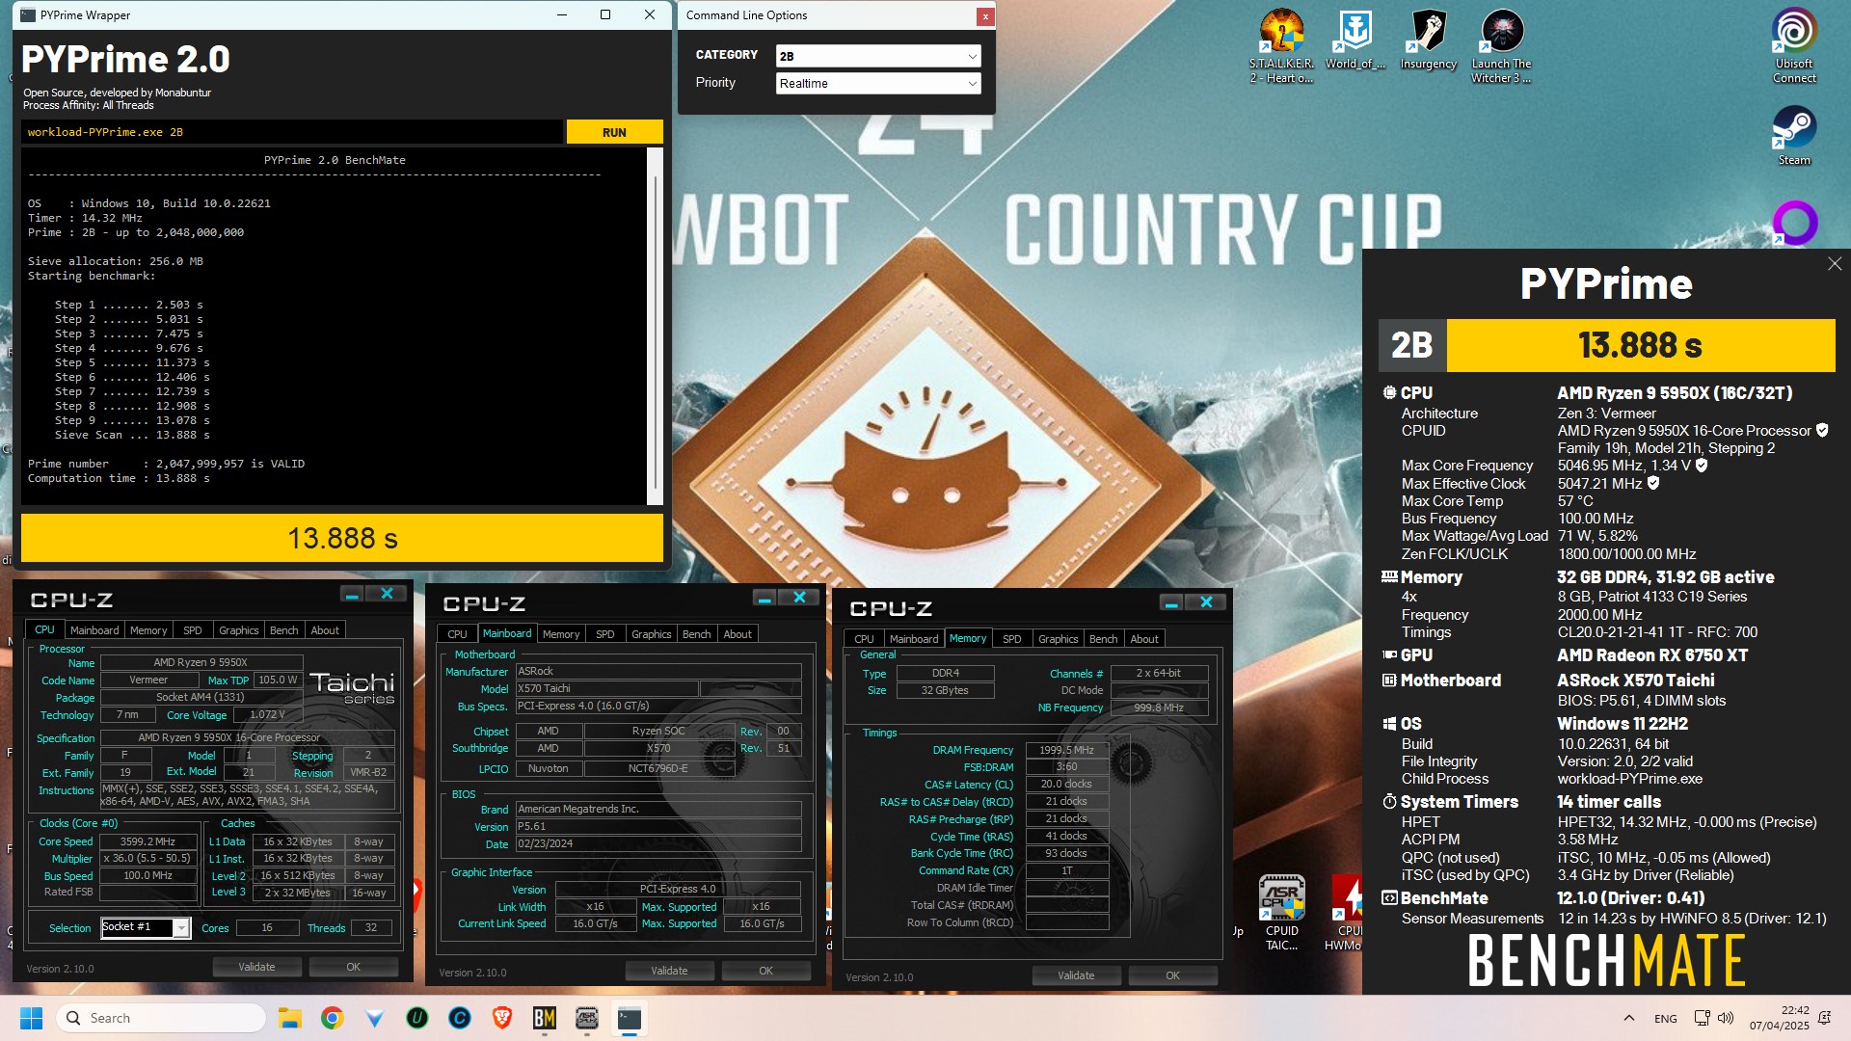
Task: Click the 'AMD Radeon RX 6750 XT' GPU text
Action: pyautogui.click(x=1652, y=655)
